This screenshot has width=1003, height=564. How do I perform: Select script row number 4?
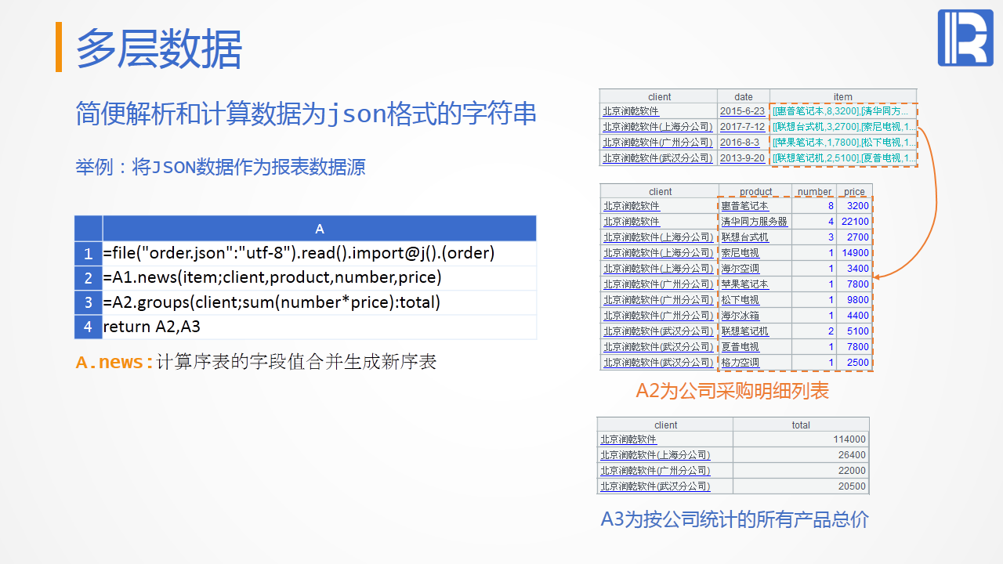pyautogui.click(x=89, y=327)
